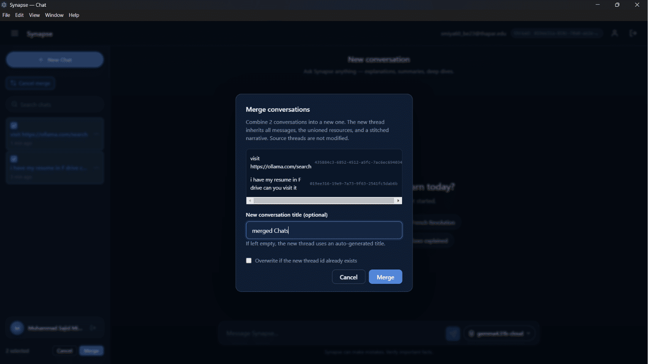Click the New Chat button in sidebar
The image size is (648, 364).
[x=55, y=60]
